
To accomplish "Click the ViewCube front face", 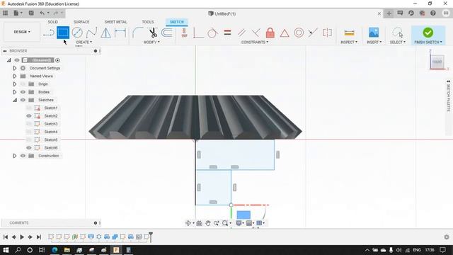I will [437, 62].
